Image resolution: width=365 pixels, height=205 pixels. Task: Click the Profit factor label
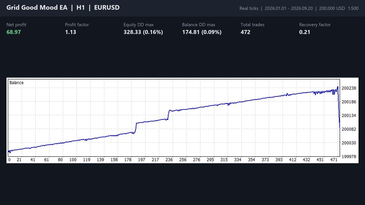(77, 25)
